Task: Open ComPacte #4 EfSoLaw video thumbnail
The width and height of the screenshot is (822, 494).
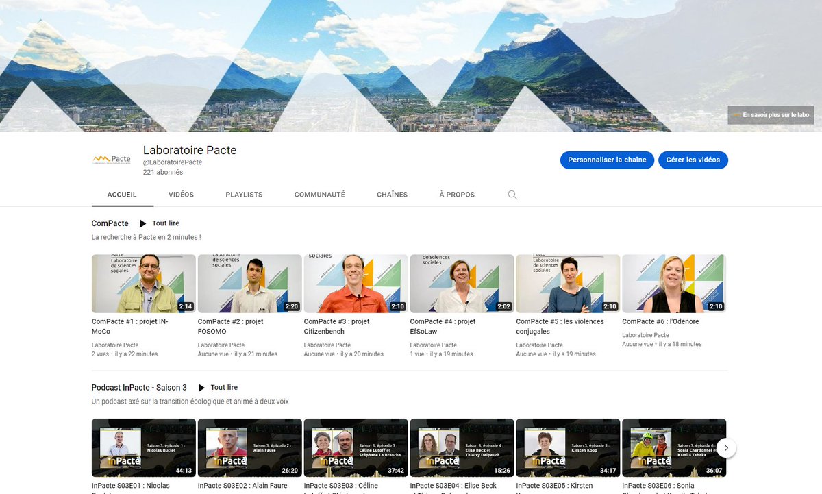Action: click(462, 284)
